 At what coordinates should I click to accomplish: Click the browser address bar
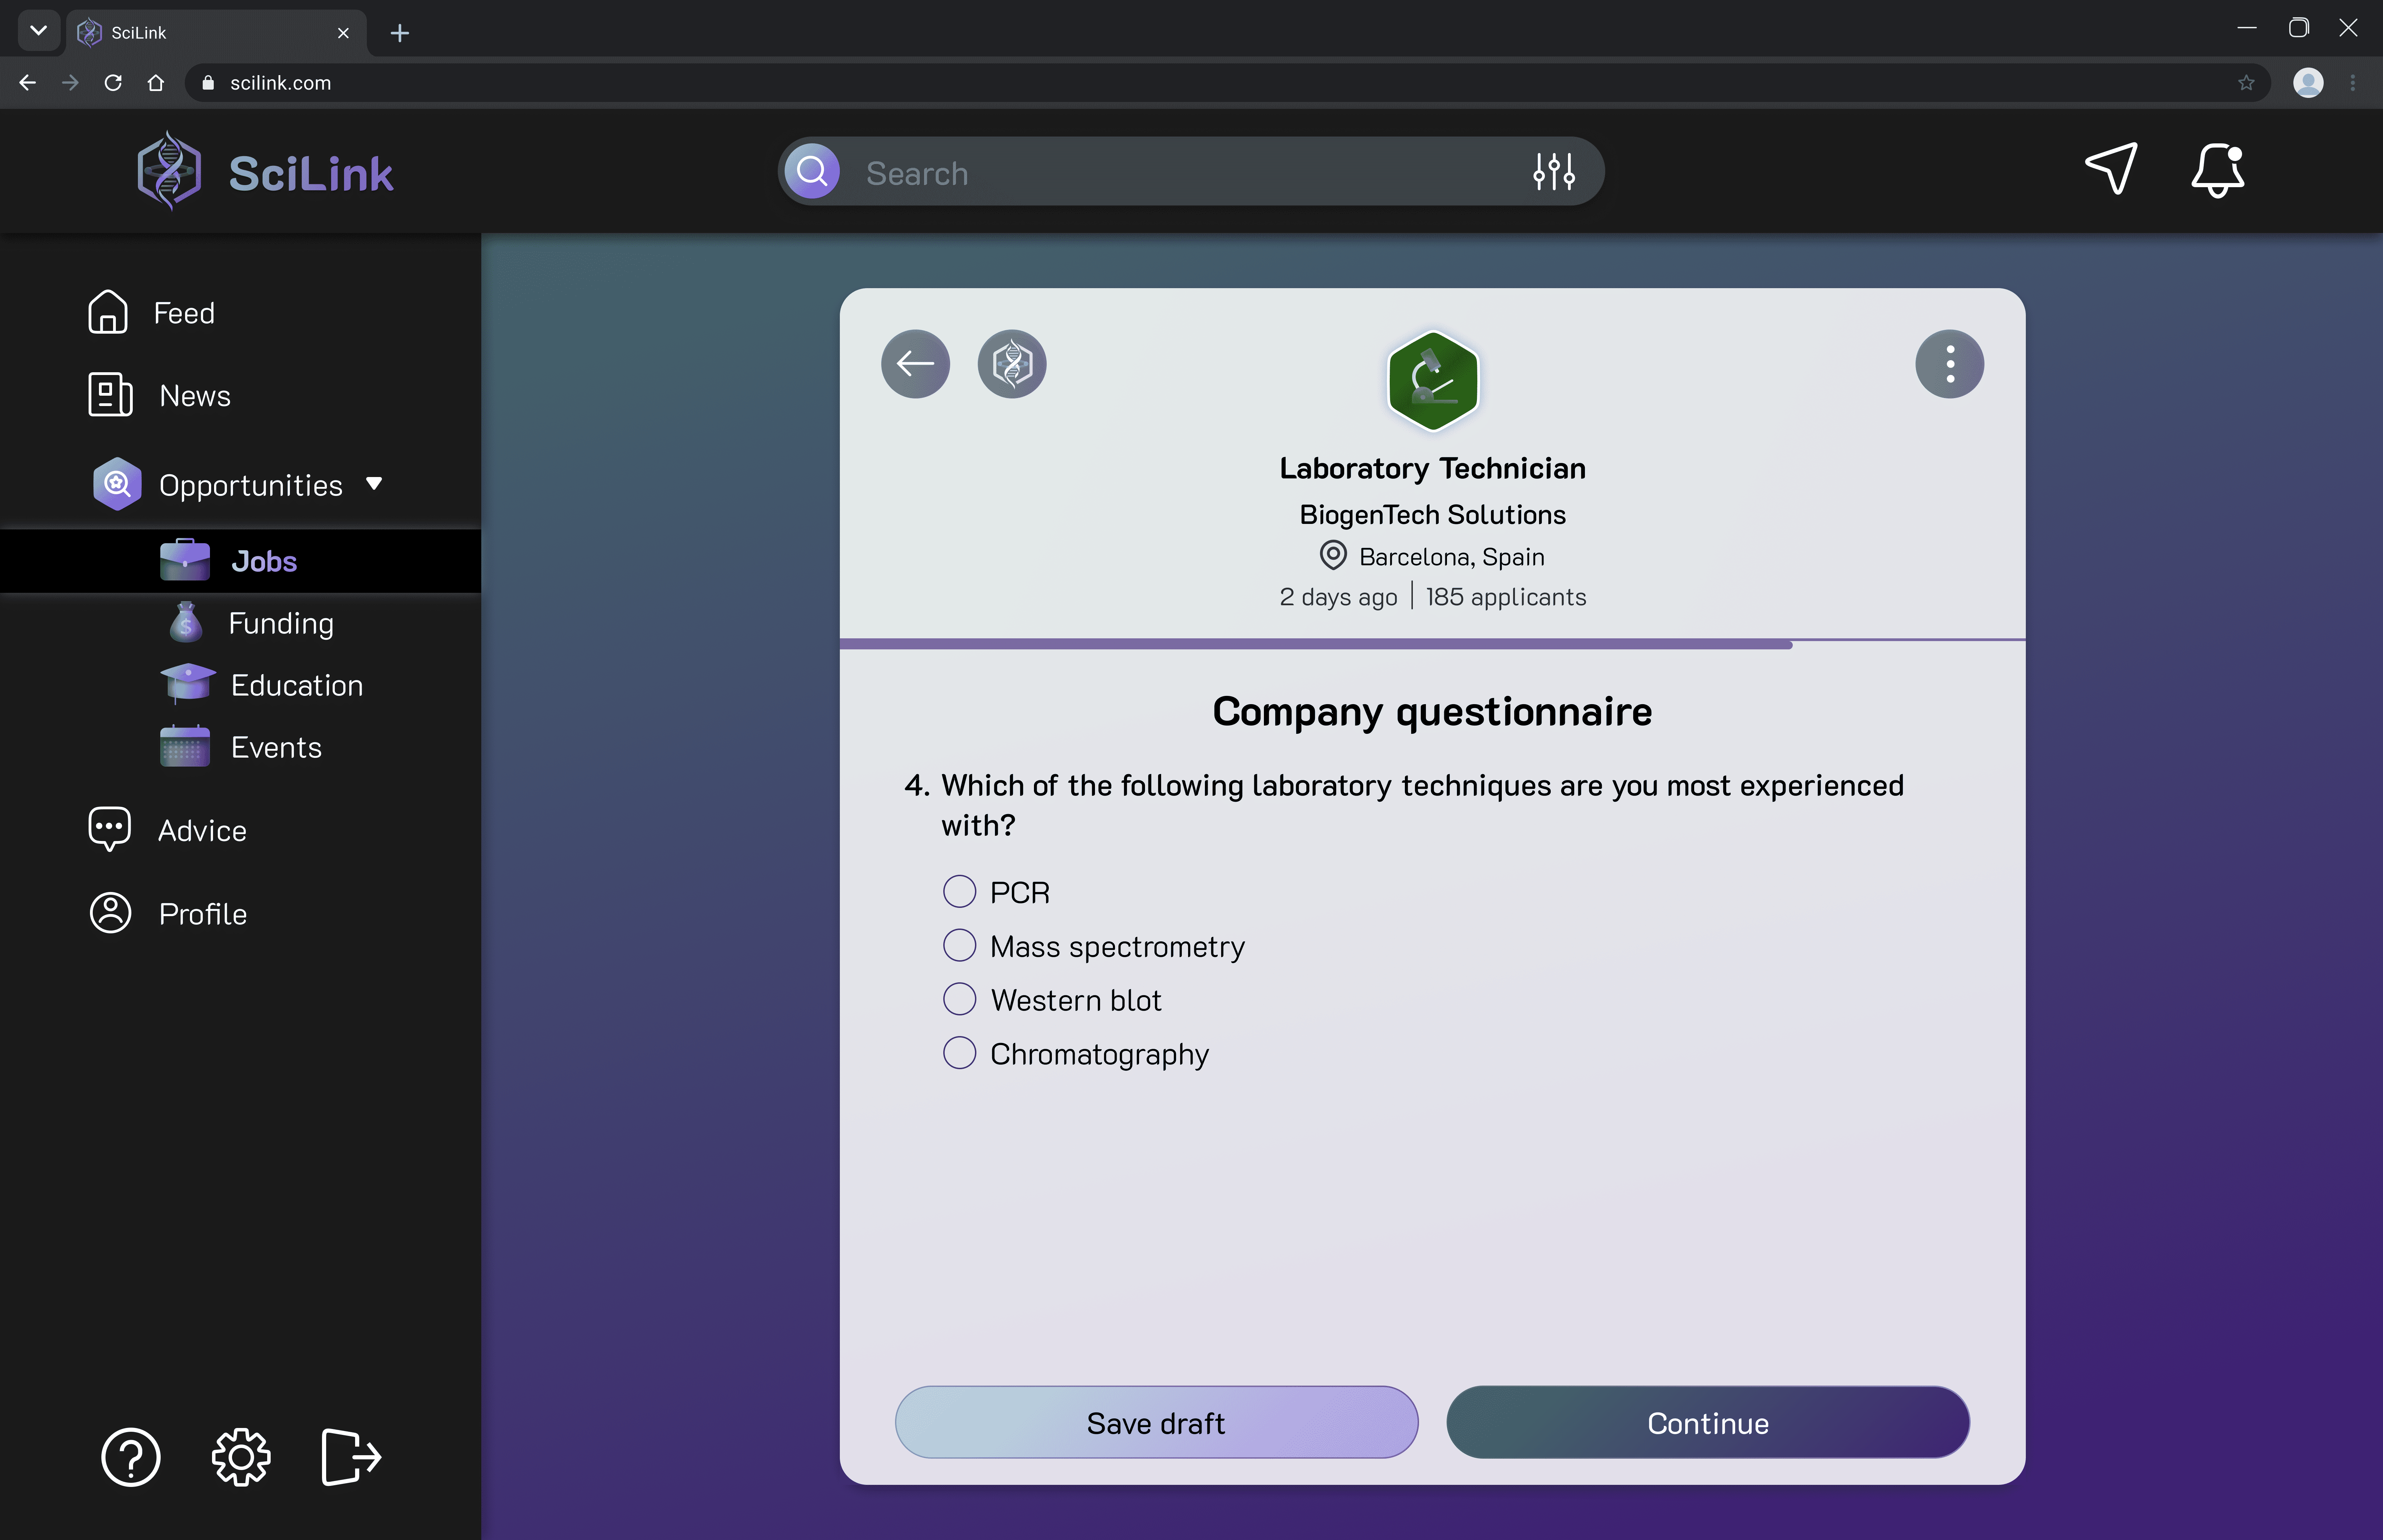[1228, 83]
